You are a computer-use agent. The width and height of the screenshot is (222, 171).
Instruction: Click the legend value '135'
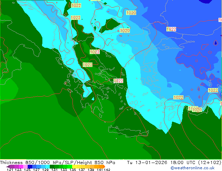click(x=72, y=170)
